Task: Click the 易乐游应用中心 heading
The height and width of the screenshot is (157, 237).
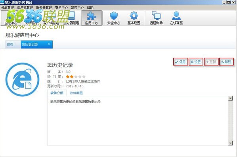Action: 22,35
